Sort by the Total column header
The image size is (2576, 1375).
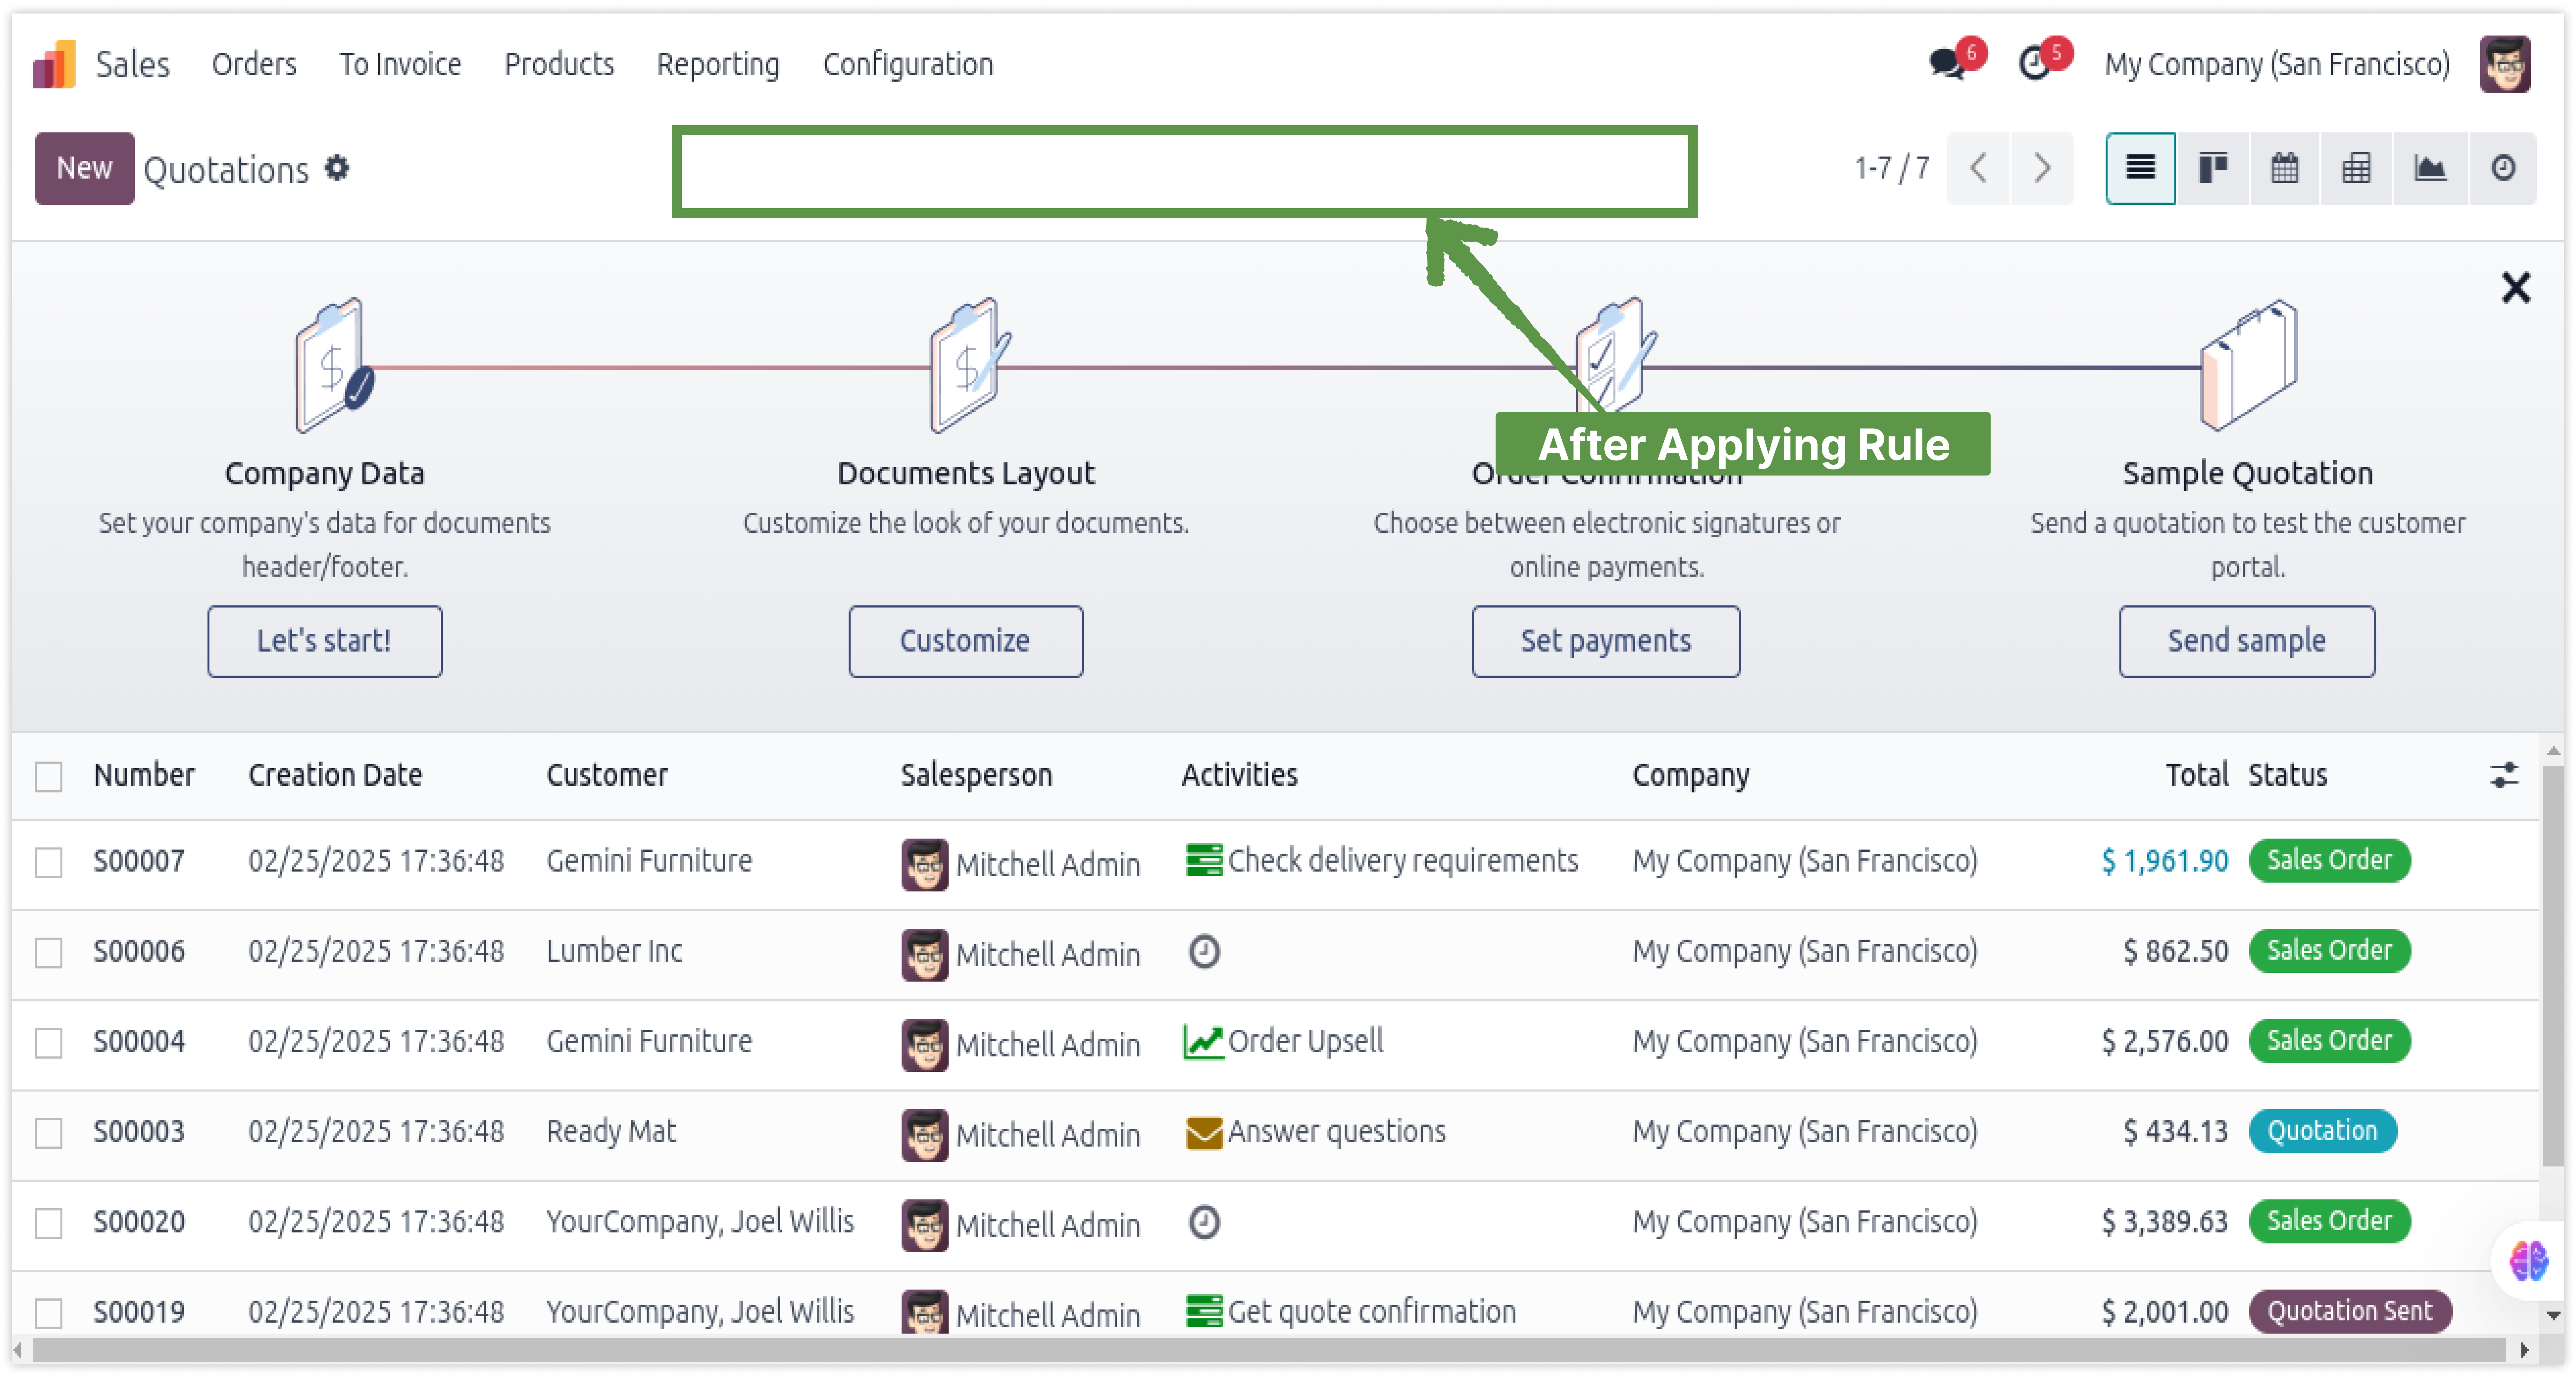tap(2197, 775)
